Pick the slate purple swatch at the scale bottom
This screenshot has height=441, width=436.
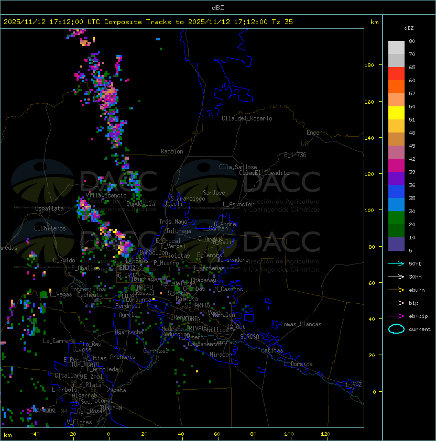point(396,244)
